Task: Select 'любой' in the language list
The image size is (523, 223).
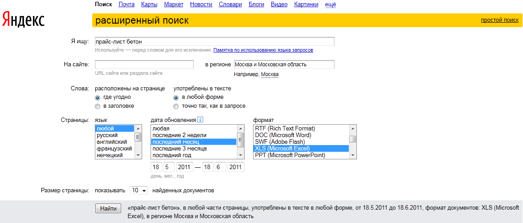Action: pyautogui.click(x=115, y=128)
